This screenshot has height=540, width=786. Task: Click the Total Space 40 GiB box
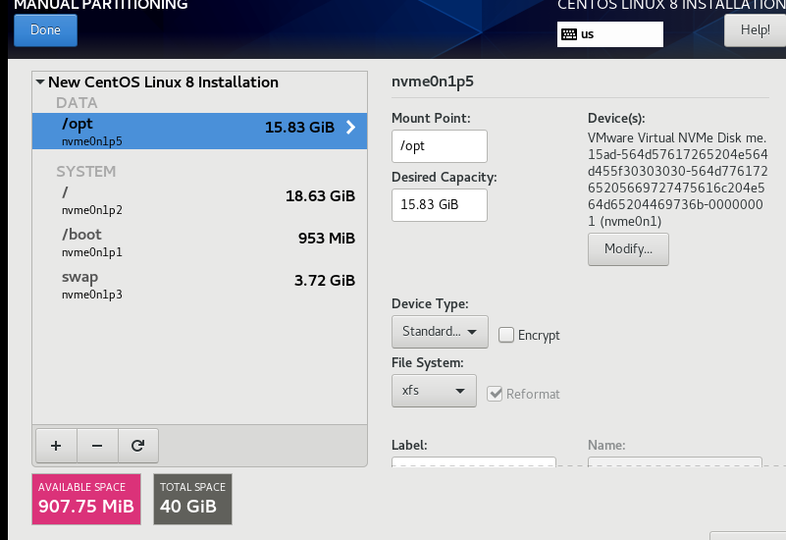pos(192,499)
